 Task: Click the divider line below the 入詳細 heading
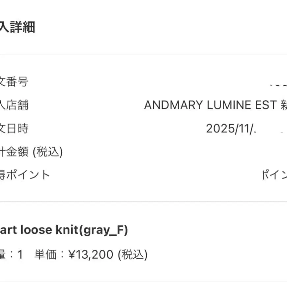143,55
